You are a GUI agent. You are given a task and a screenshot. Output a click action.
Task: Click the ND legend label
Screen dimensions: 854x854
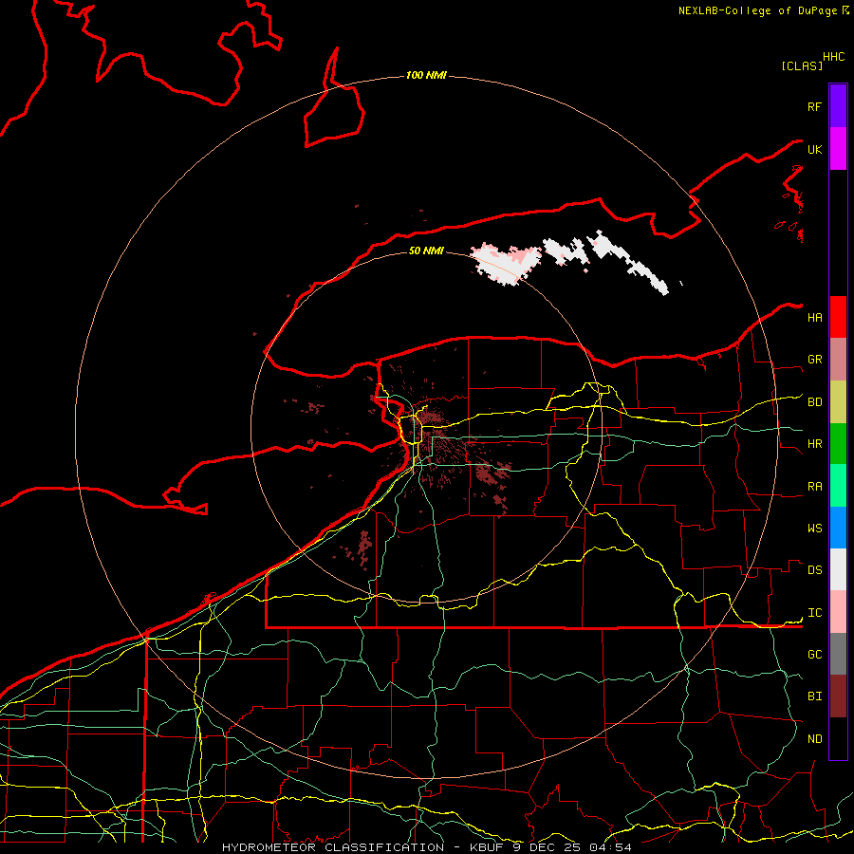pyautogui.click(x=815, y=739)
